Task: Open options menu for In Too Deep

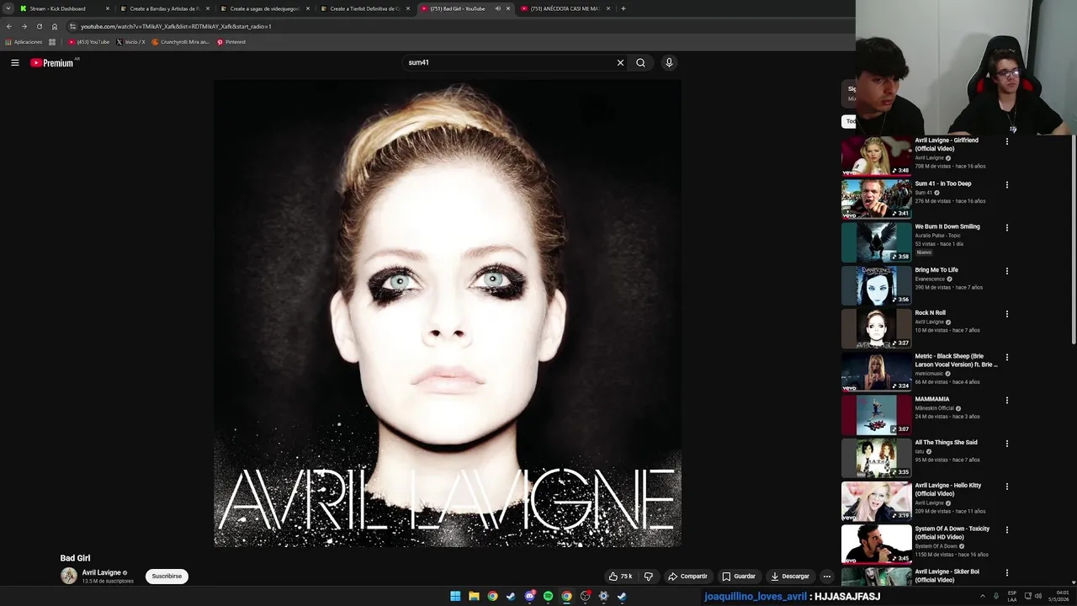Action: click(x=1007, y=184)
